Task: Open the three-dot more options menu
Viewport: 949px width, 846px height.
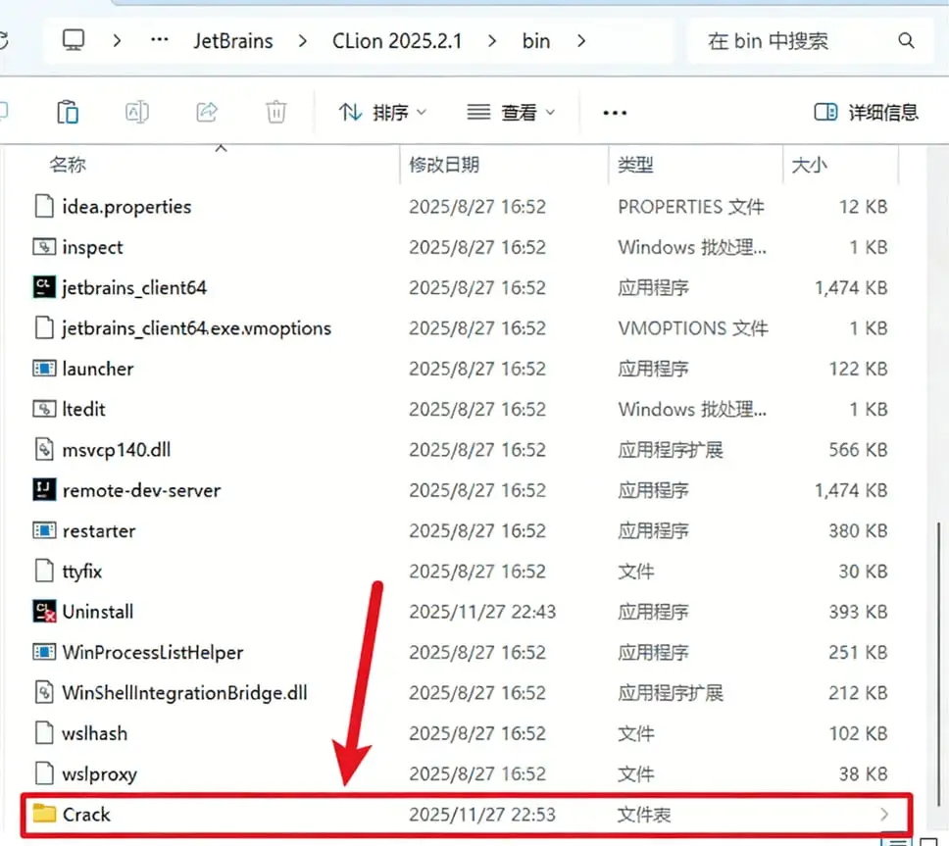Action: (x=615, y=113)
